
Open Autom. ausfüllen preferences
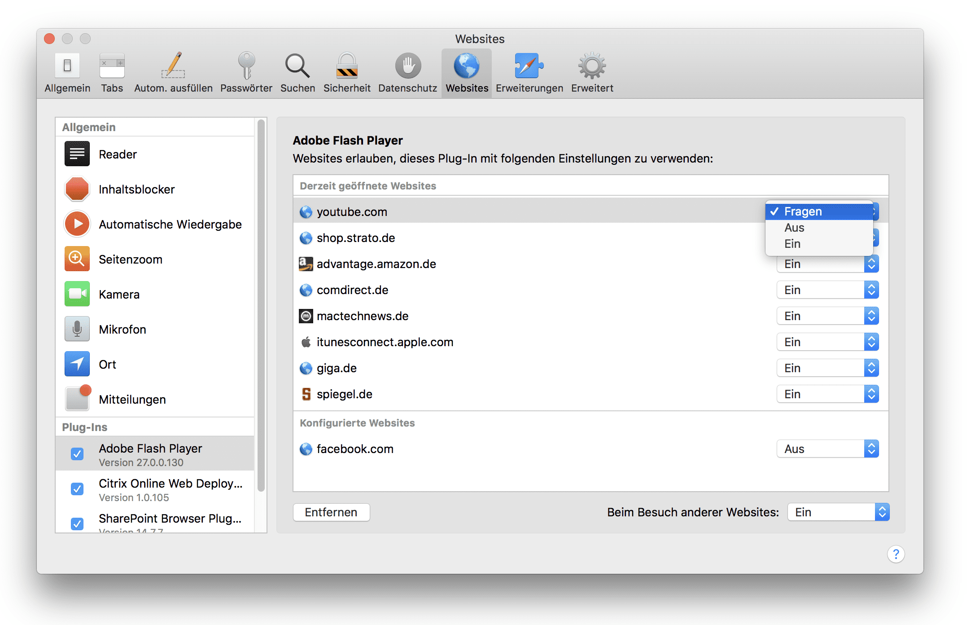(173, 73)
